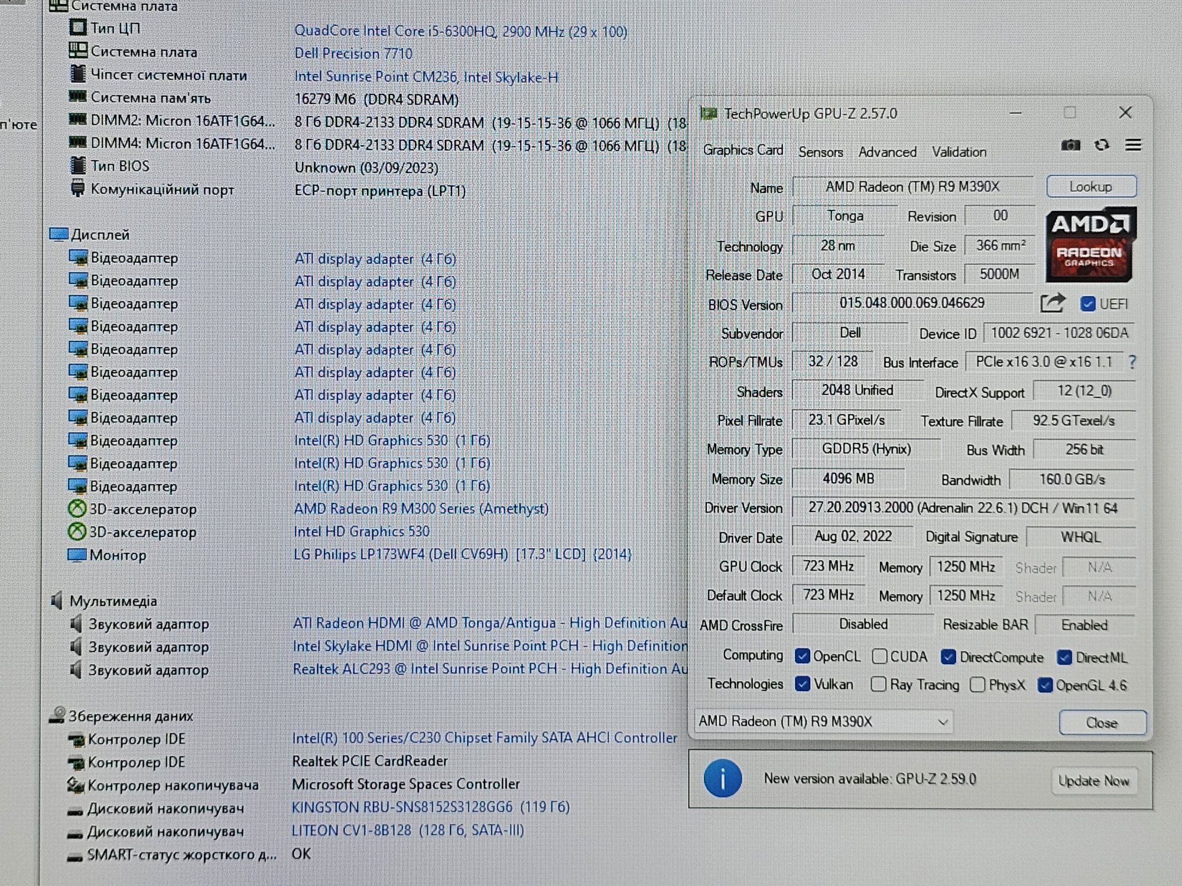Switch to the Graphics Card tab
1182x886 pixels.
[x=743, y=150]
